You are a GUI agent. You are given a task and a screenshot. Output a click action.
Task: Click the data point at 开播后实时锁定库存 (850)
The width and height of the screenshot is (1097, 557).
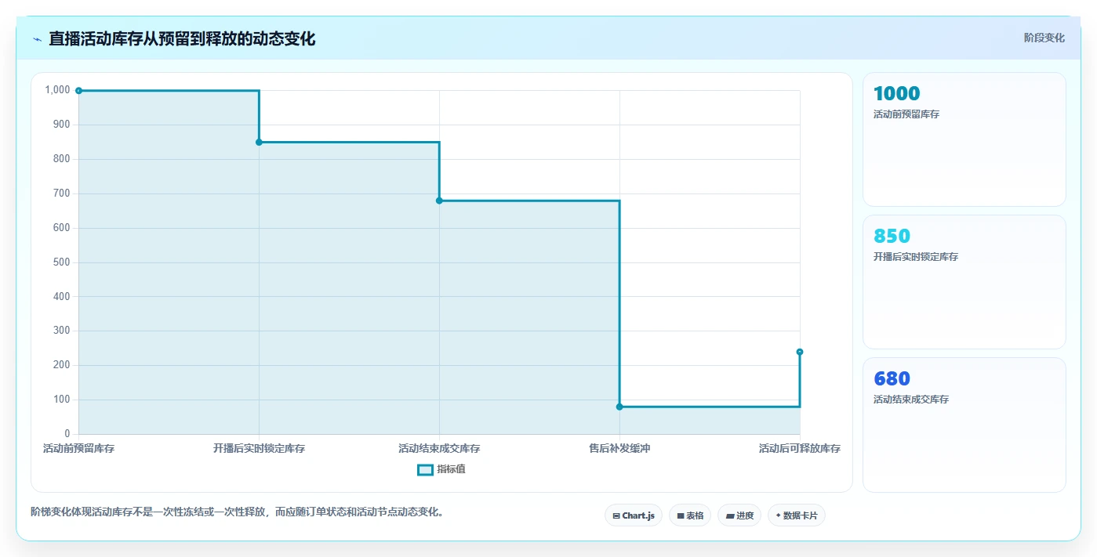pos(259,142)
